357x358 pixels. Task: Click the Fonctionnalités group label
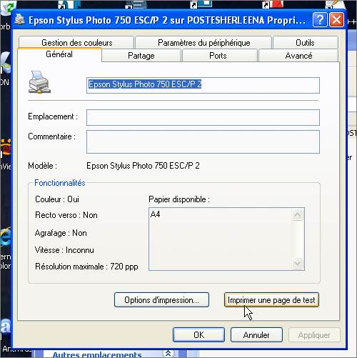(60, 183)
